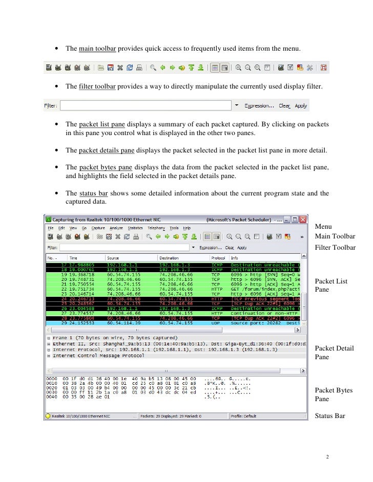This screenshot has width=373, height=482.
Task: Restart capture icon in standalone toolbar strip
Action: [x=87, y=68]
